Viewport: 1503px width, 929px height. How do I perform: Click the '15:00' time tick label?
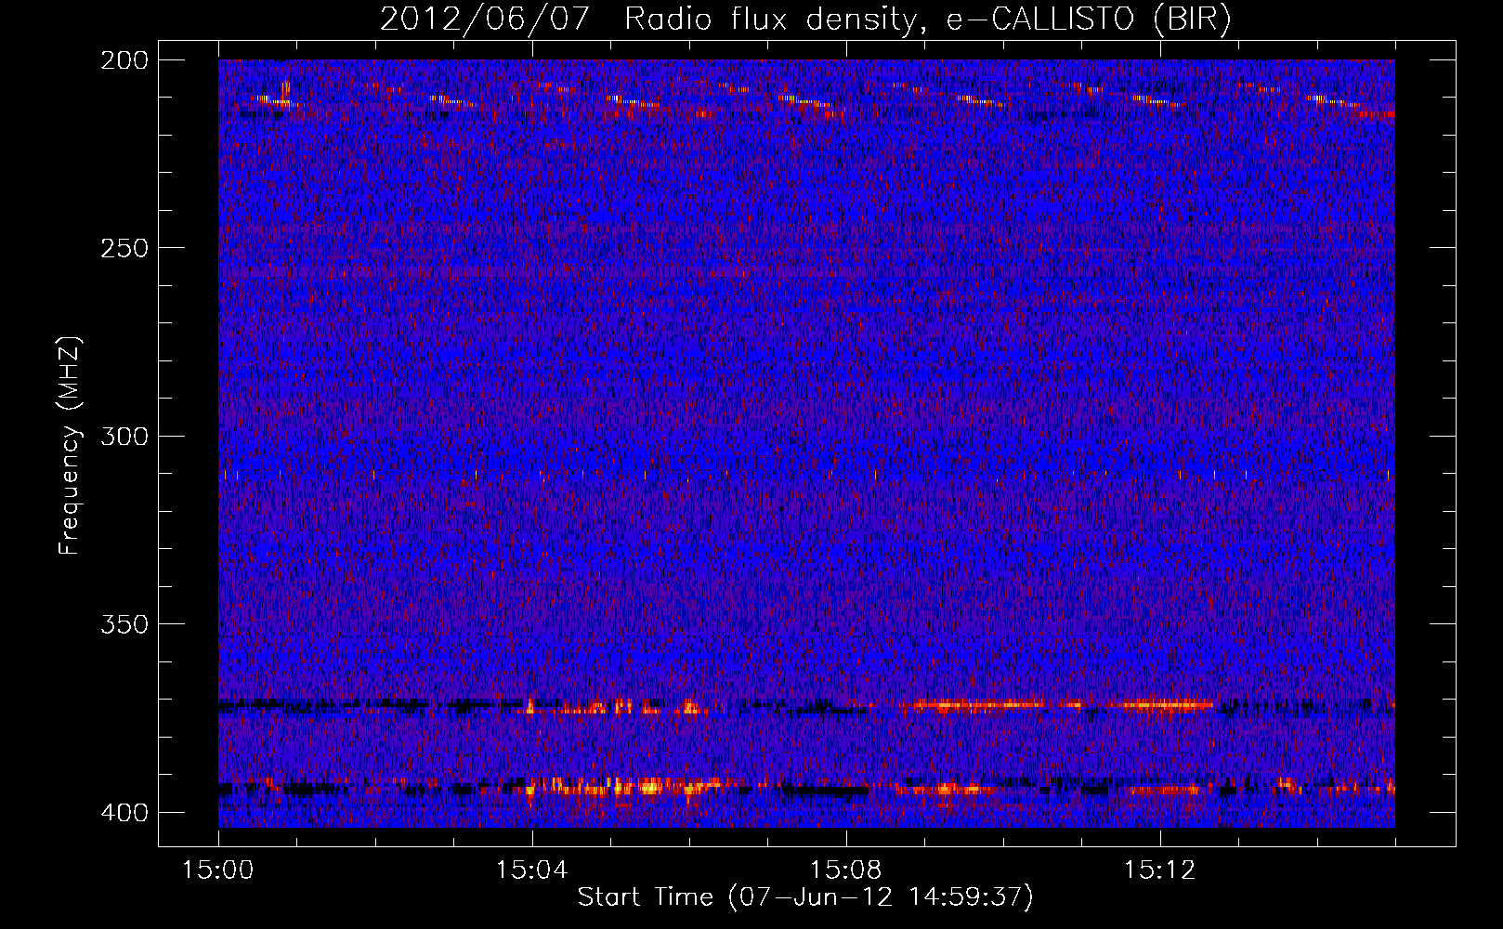[218, 870]
